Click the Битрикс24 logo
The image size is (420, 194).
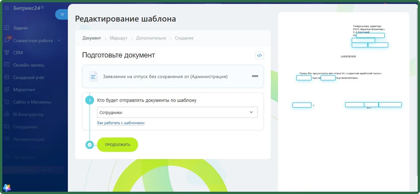click(x=29, y=8)
